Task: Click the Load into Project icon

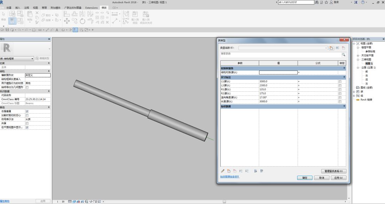Action: tap(135, 17)
